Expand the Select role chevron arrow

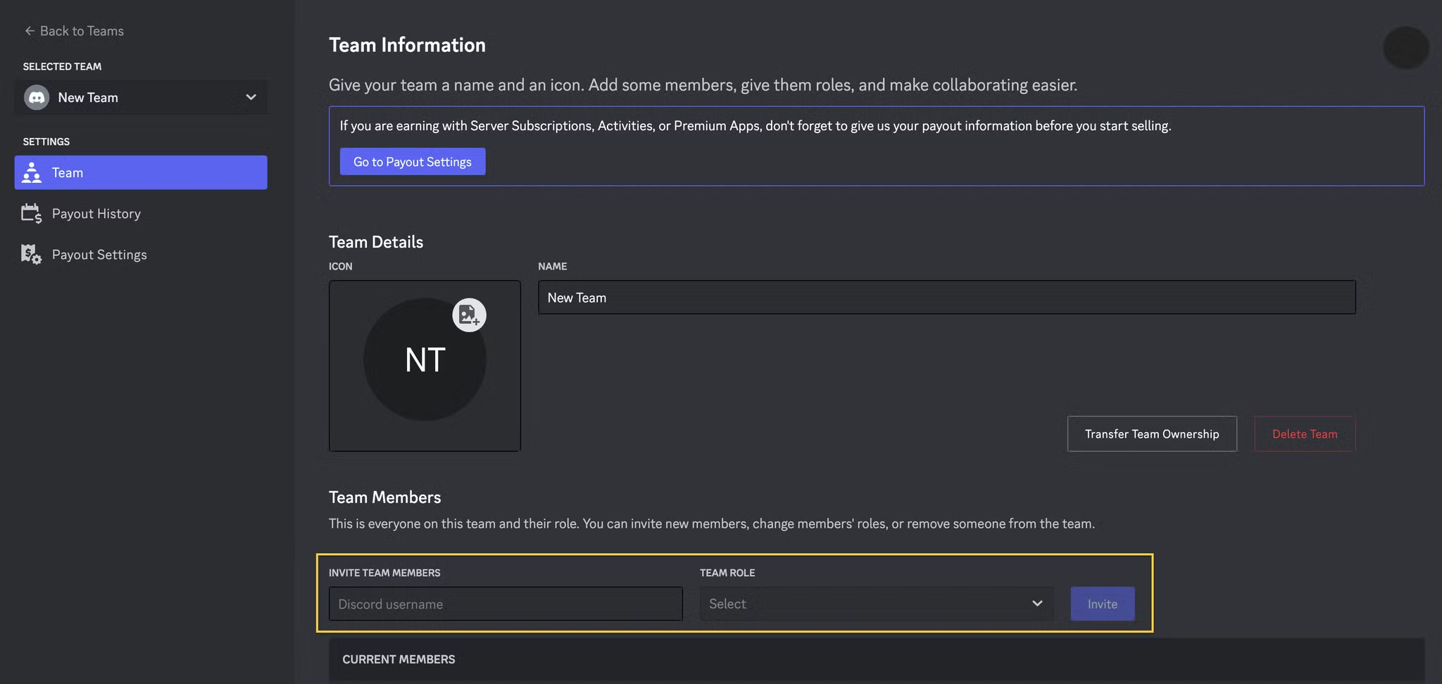pyautogui.click(x=1036, y=603)
